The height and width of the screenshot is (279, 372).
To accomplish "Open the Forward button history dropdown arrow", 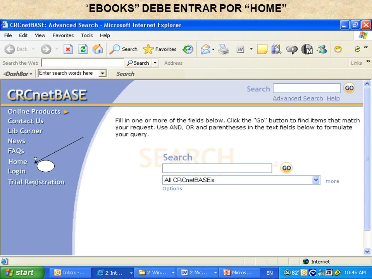I will (x=57, y=49).
